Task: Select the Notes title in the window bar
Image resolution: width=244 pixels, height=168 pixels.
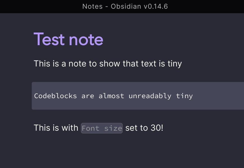Action: (x=93, y=6)
